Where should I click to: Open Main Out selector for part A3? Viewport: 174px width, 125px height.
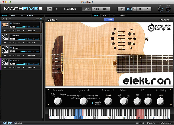coord(31,55)
